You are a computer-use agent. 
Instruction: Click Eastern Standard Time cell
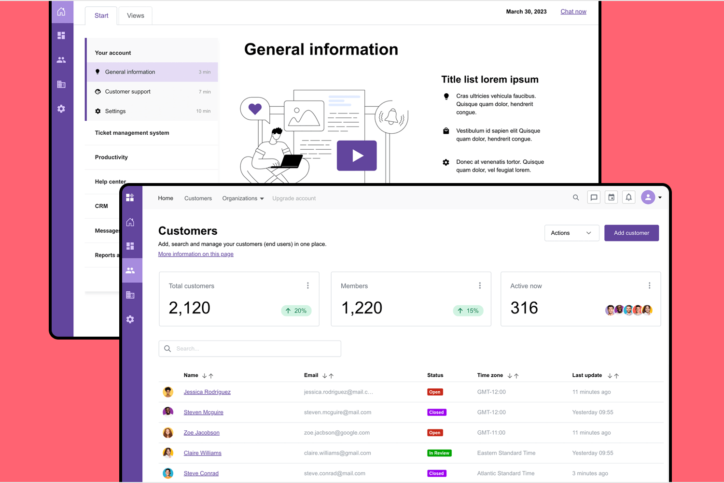[x=506, y=453]
